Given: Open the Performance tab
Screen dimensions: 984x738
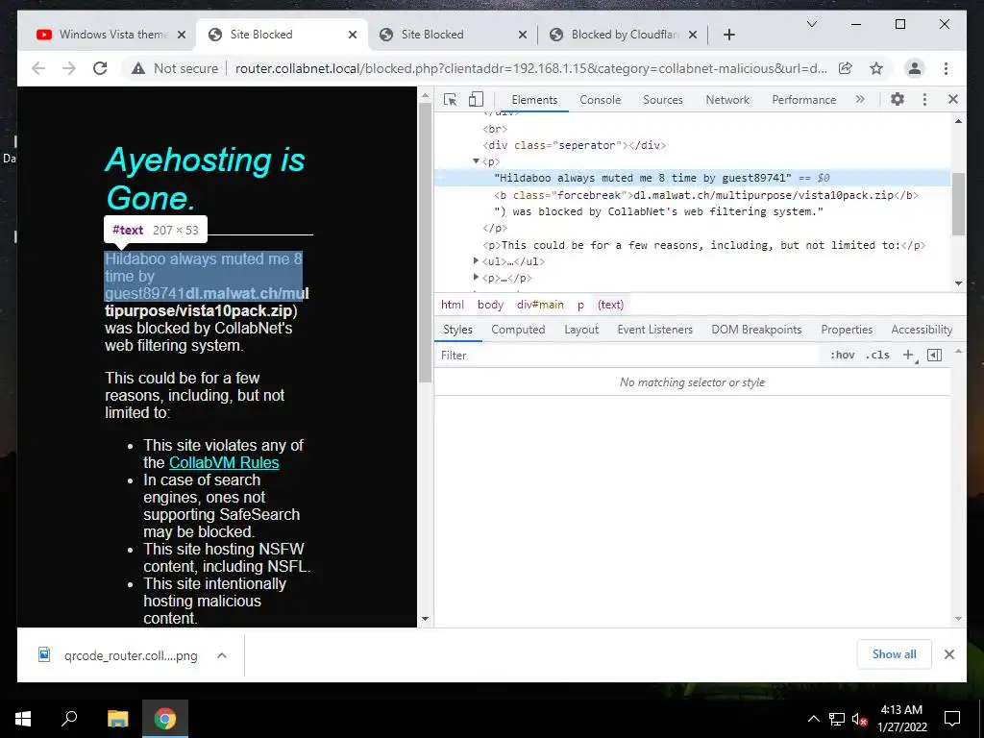Looking at the screenshot, I should coord(804,100).
